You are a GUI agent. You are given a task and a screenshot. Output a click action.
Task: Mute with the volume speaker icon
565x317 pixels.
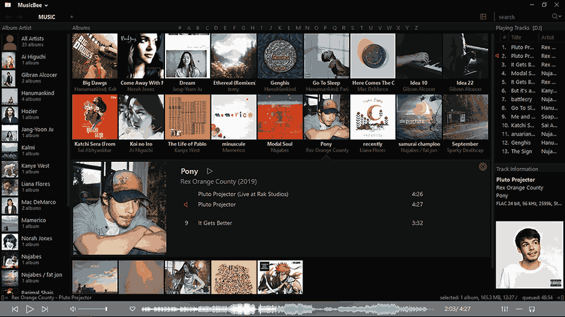click(x=73, y=309)
